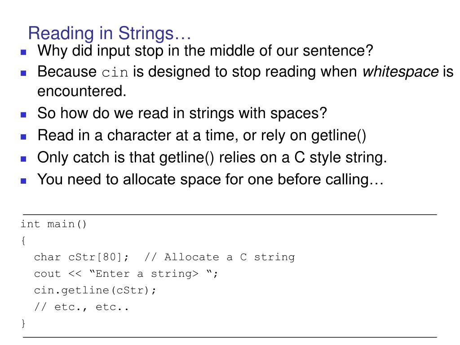Click the monospace word 'cin' in second bullet
Image resolution: width=460 pixels, height=345 pixels.
(115, 73)
